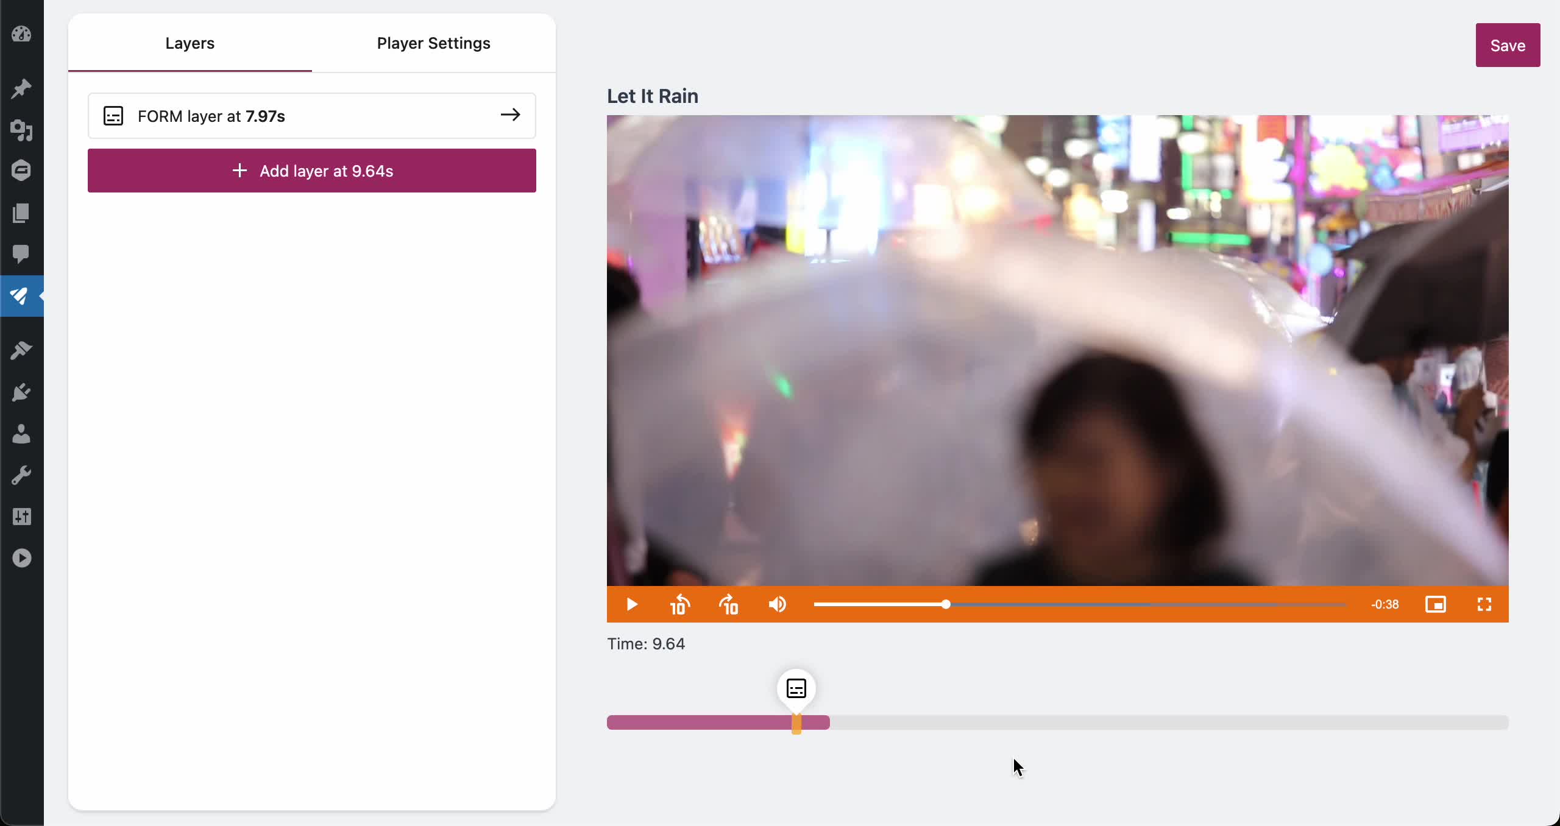Screen dimensions: 1560x826
Task: Open the Presto Player play-circle icon
Action: (x=22, y=557)
